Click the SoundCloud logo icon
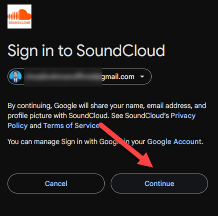Viewport: 218px width, 216px height. (x=19, y=16)
